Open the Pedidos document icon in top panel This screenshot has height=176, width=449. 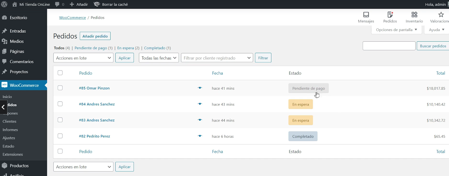pos(390,14)
